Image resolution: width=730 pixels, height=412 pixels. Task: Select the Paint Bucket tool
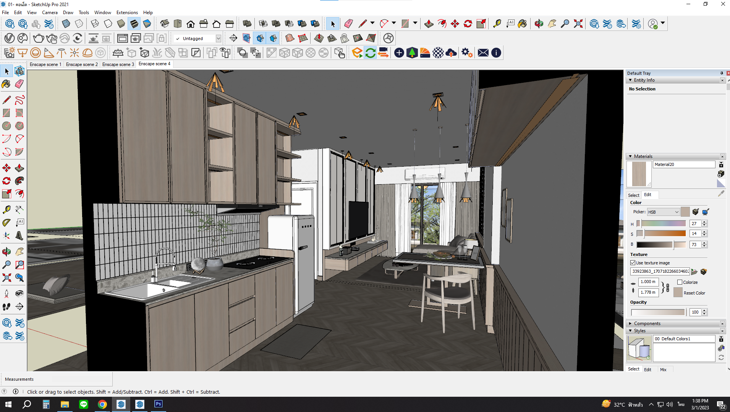[x=6, y=84]
